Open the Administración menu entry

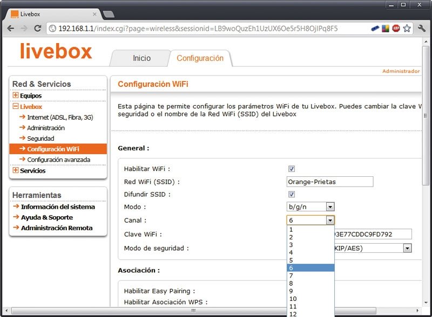point(46,128)
